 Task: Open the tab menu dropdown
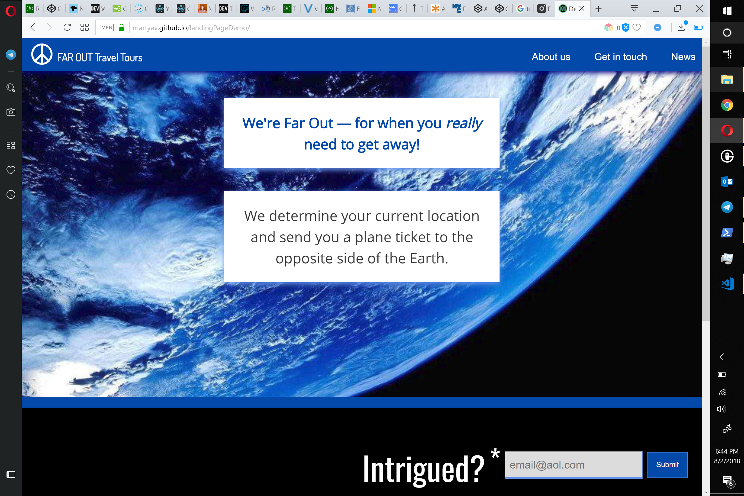[634, 8]
